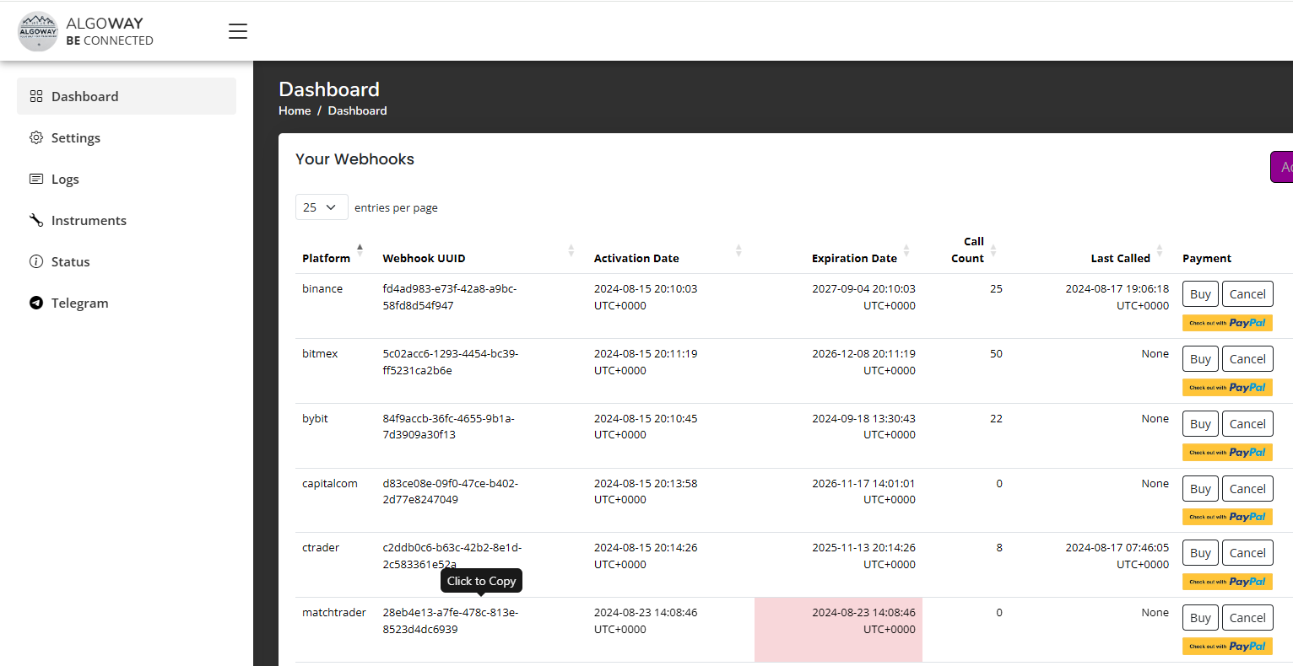Open the entries per page dropdown

pos(322,207)
